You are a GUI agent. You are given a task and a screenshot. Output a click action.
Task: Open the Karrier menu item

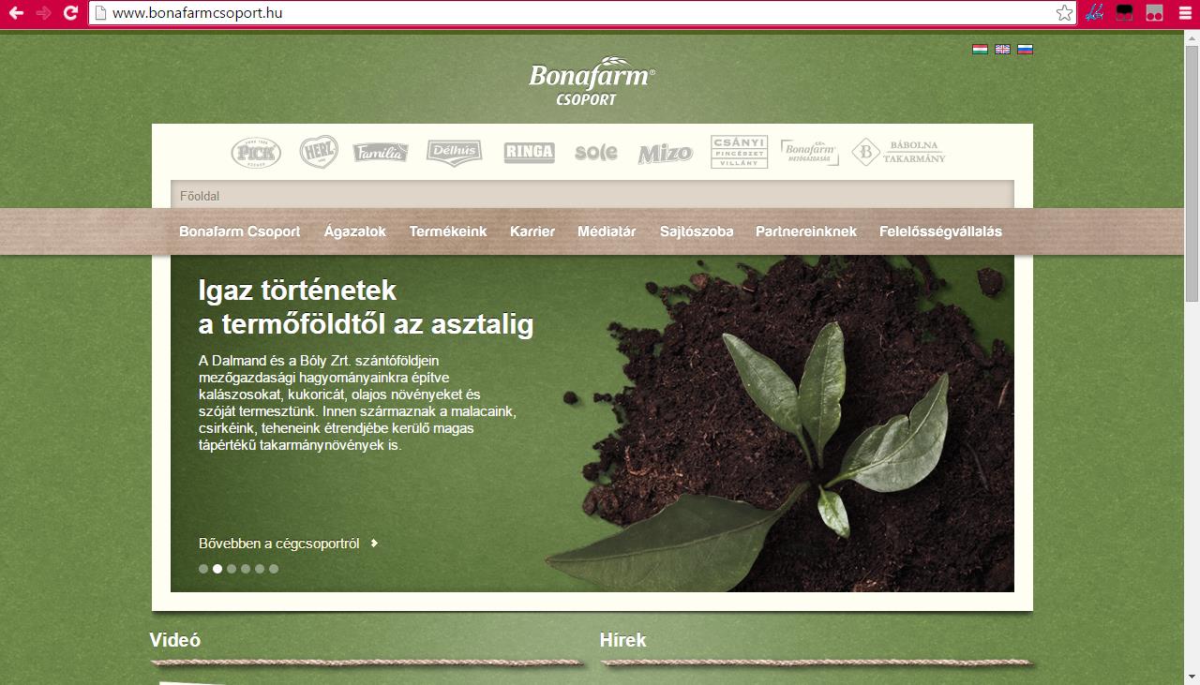tap(532, 231)
